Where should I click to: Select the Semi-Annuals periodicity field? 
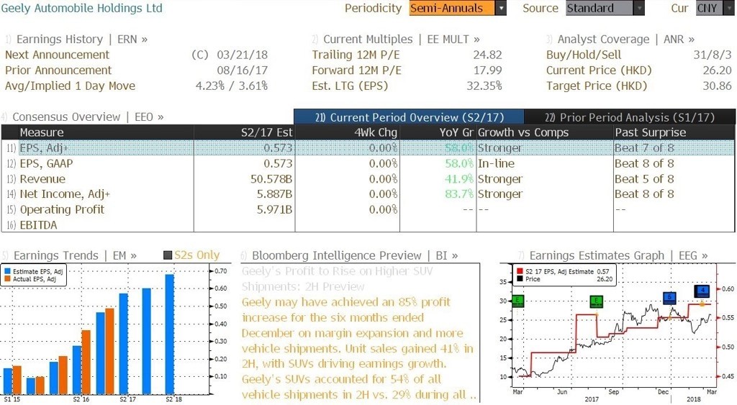point(452,8)
